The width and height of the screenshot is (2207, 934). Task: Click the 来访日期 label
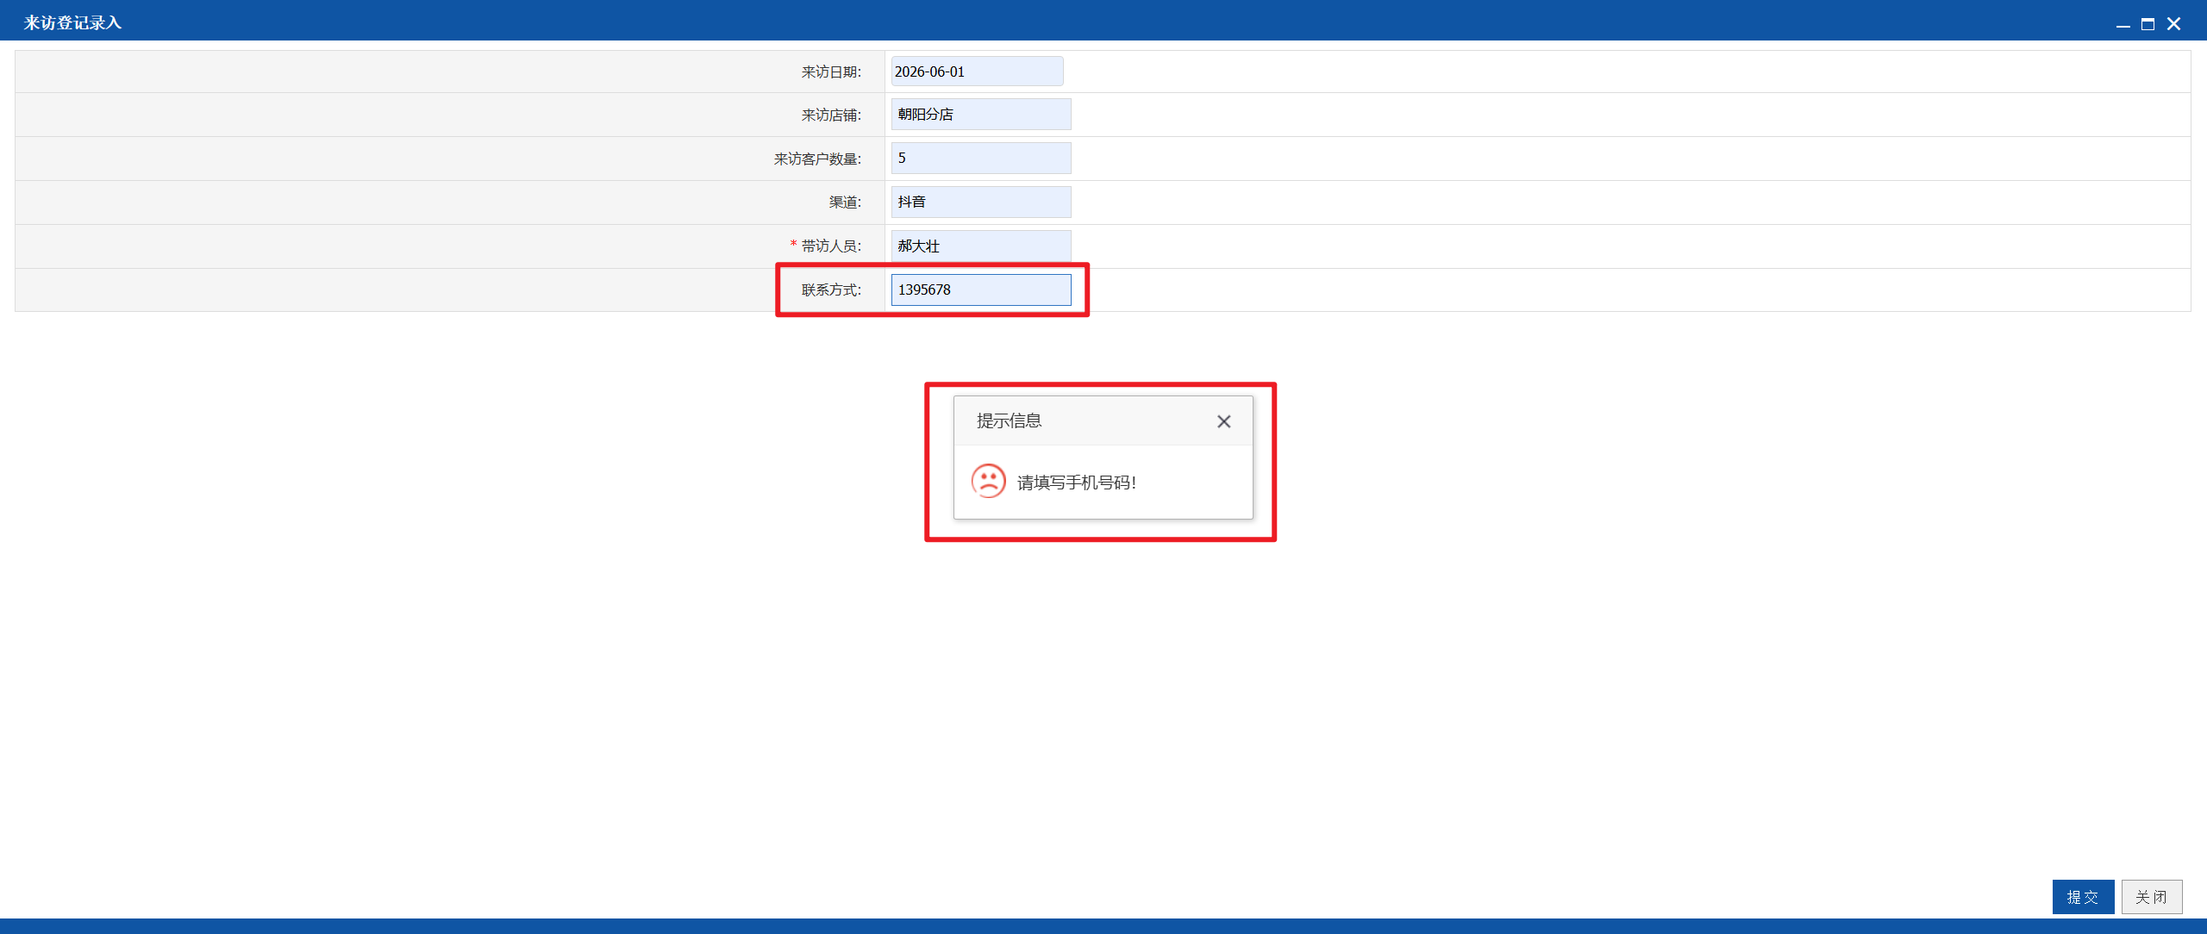point(831,72)
